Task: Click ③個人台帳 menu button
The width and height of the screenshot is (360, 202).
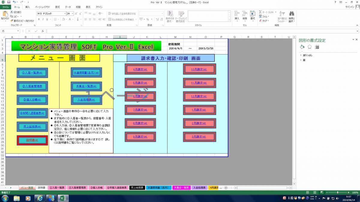Action: [x=32, y=100]
